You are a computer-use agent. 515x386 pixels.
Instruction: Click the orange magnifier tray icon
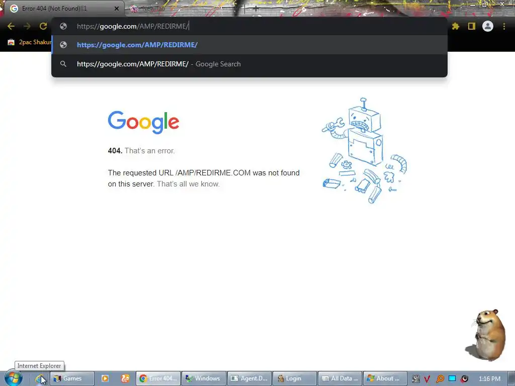[440, 379]
